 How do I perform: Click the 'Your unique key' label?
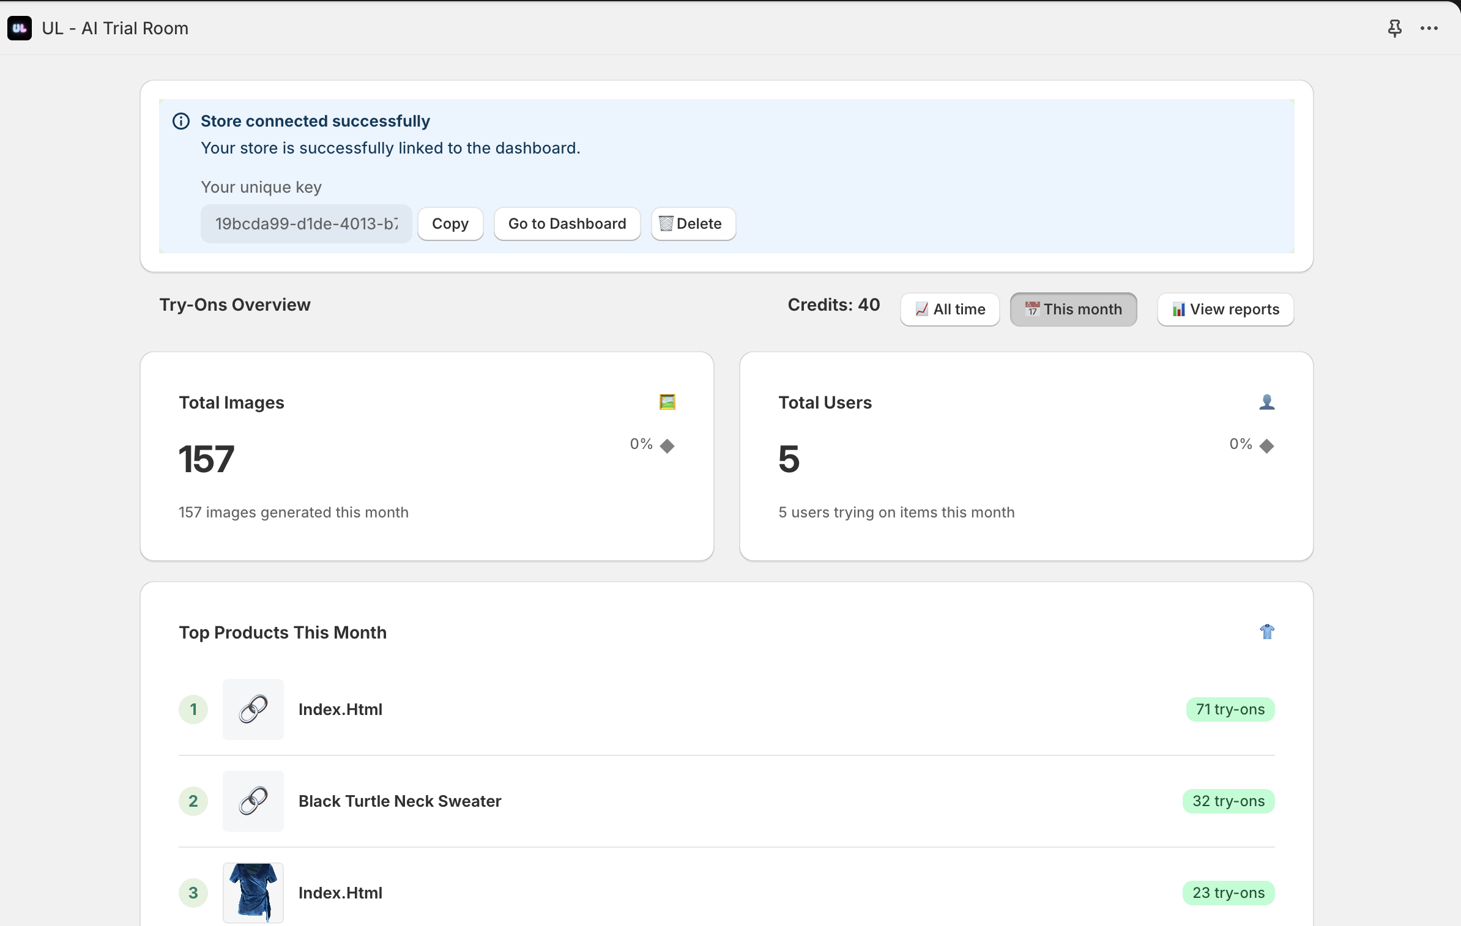[x=261, y=187]
